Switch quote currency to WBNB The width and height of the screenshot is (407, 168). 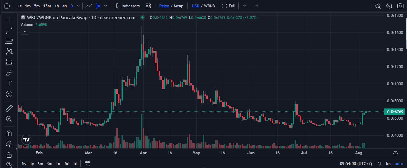(x=210, y=6)
